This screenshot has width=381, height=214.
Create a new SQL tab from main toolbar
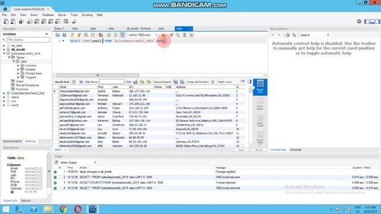6,21
